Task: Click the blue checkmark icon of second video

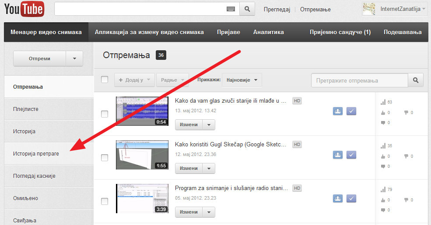Action: tap(351, 155)
